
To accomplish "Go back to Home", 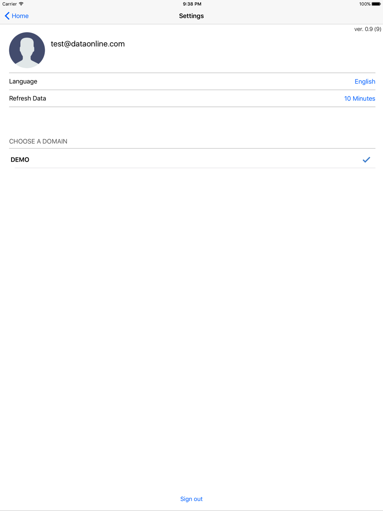I will pos(20,16).
